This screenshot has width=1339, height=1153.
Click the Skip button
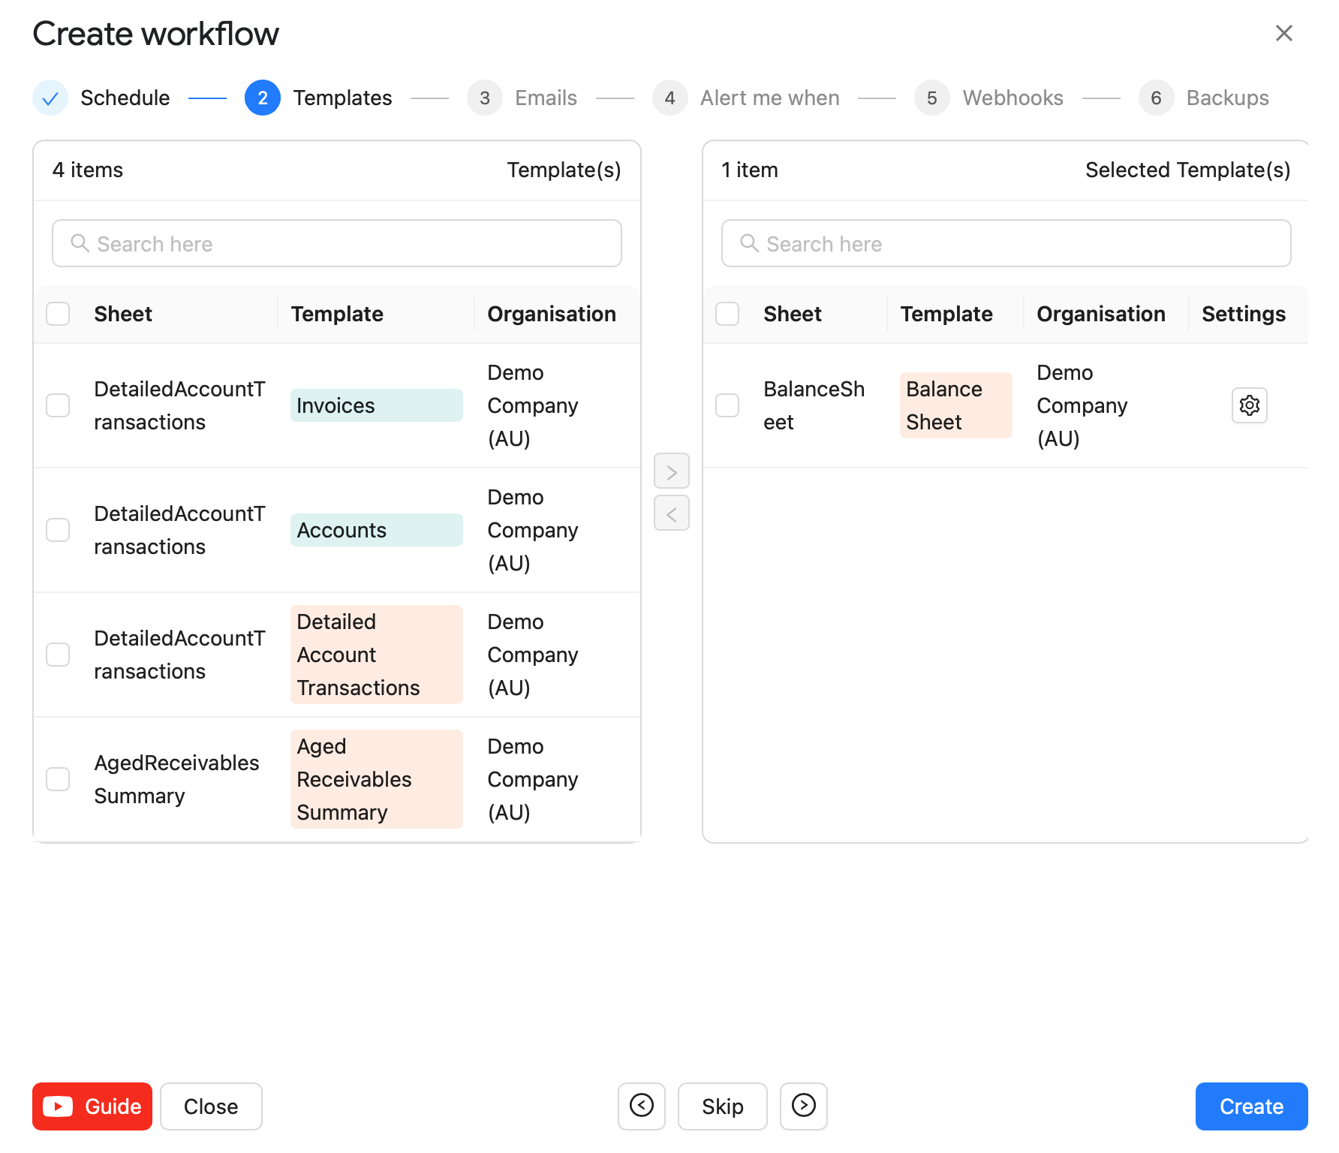point(722,1106)
